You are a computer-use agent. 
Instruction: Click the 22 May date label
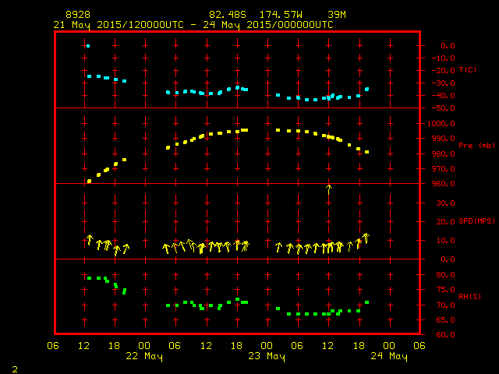click(x=144, y=356)
